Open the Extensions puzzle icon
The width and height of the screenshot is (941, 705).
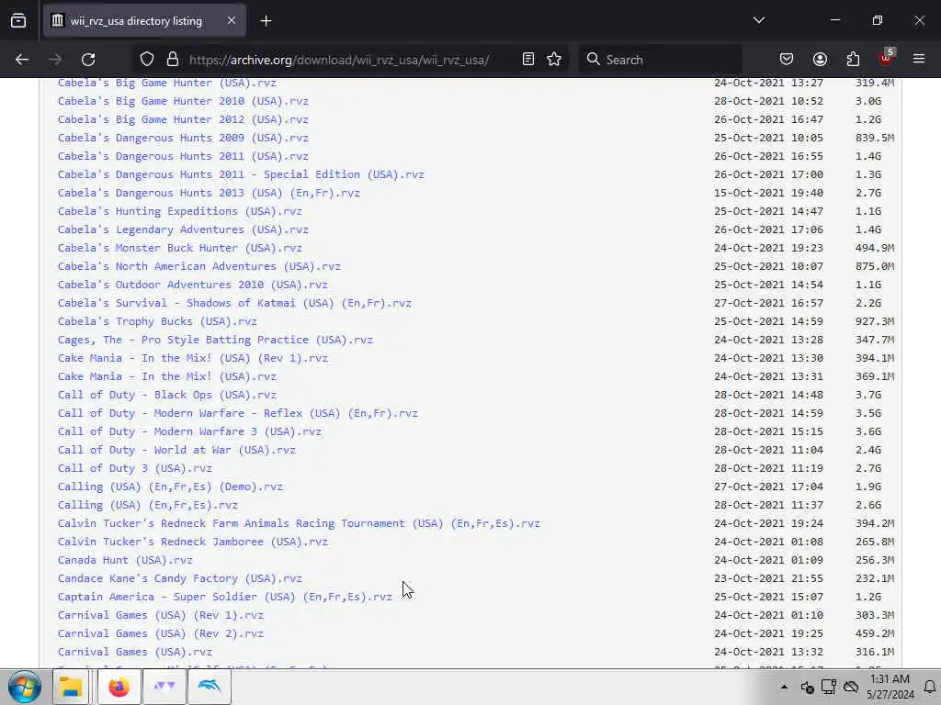point(853,60)
